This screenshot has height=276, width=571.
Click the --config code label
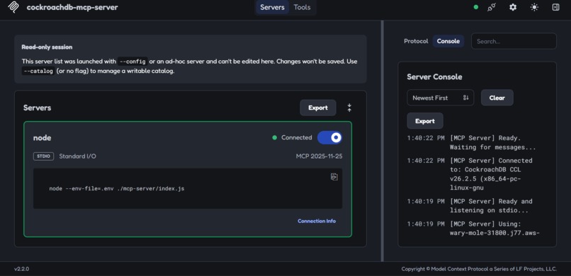coord(132,62)
